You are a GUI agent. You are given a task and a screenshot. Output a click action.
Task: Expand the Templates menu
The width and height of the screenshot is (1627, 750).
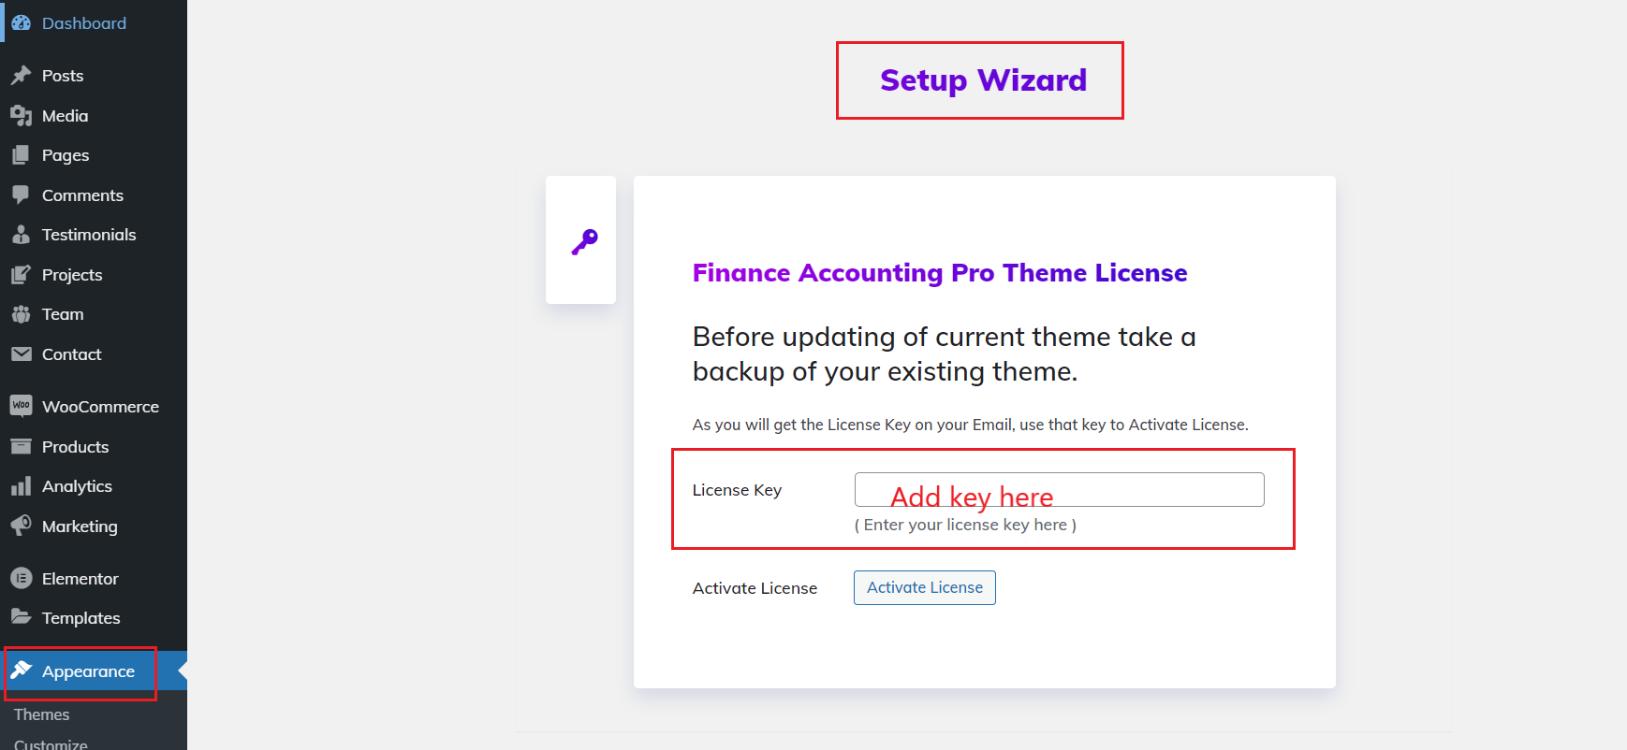point(81,617)
